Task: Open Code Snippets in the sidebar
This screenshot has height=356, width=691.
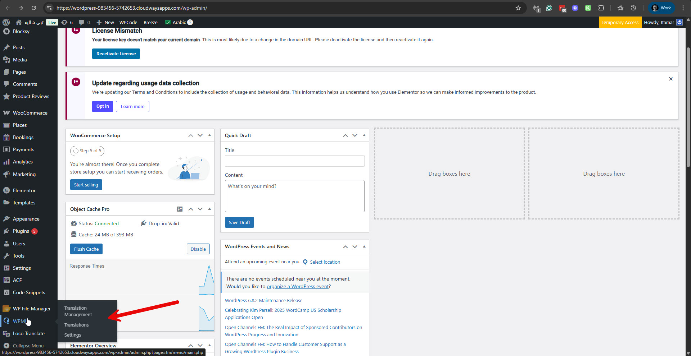Action: coord(29,292)
